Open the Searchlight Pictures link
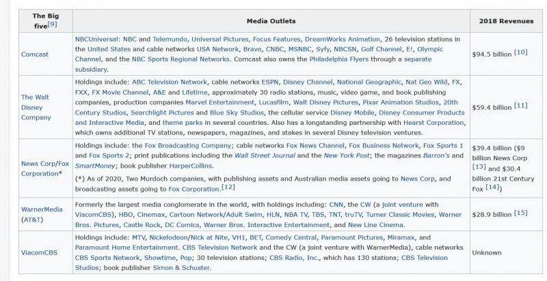Image resolution: width=547 pixels, height=281 pixels. [162, 113]
